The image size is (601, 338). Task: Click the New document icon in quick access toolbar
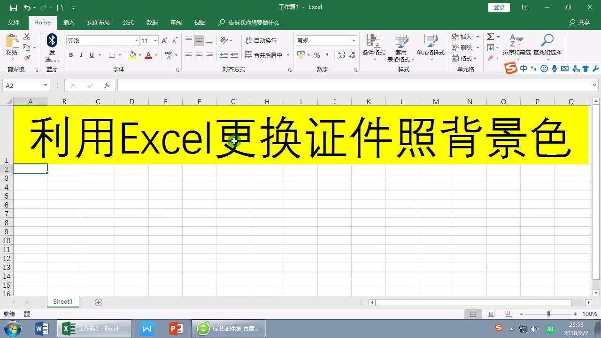(x=60, y=8)
